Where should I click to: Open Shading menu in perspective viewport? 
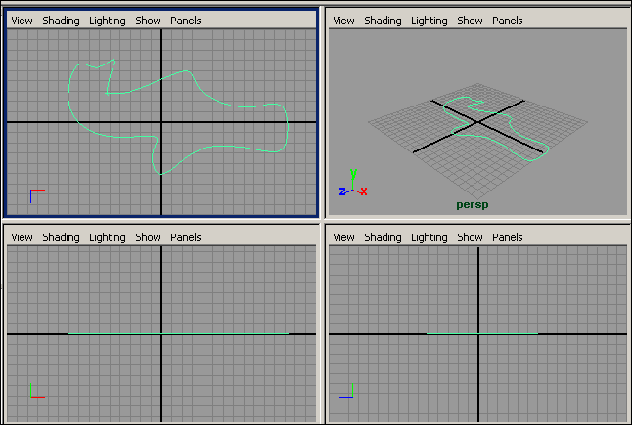coord(383,21)
